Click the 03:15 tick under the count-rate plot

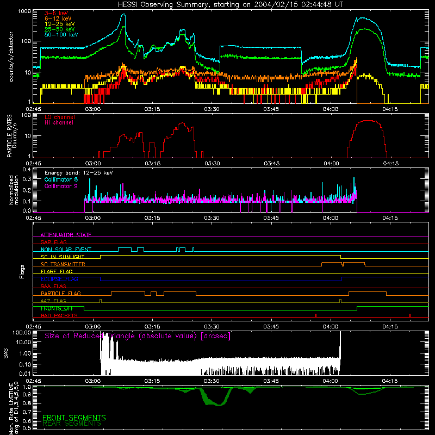pyautogui.click(x=152, y=109)
